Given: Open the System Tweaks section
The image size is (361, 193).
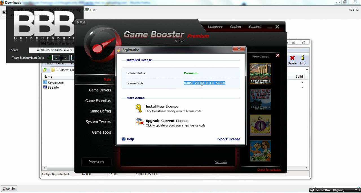Looking at the screenshot, I should (98, 122).
